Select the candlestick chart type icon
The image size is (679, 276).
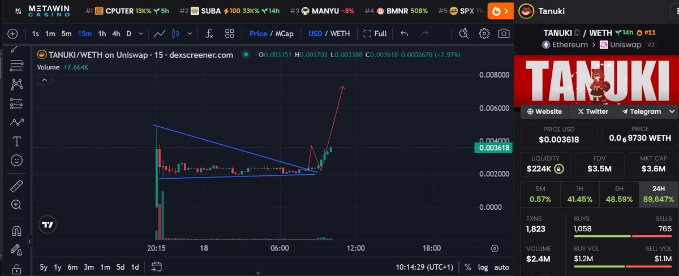(175, 33)
